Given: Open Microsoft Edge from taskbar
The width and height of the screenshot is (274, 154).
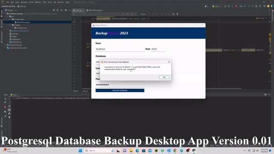Looking at the screenshot, I should (137, 151).
